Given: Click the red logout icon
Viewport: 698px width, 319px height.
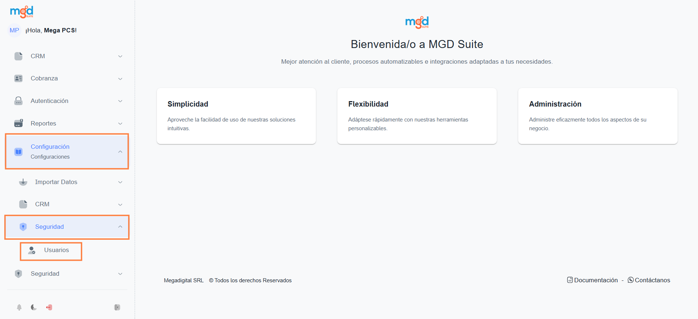Looking at the screenshot, I should coord(49,307).
